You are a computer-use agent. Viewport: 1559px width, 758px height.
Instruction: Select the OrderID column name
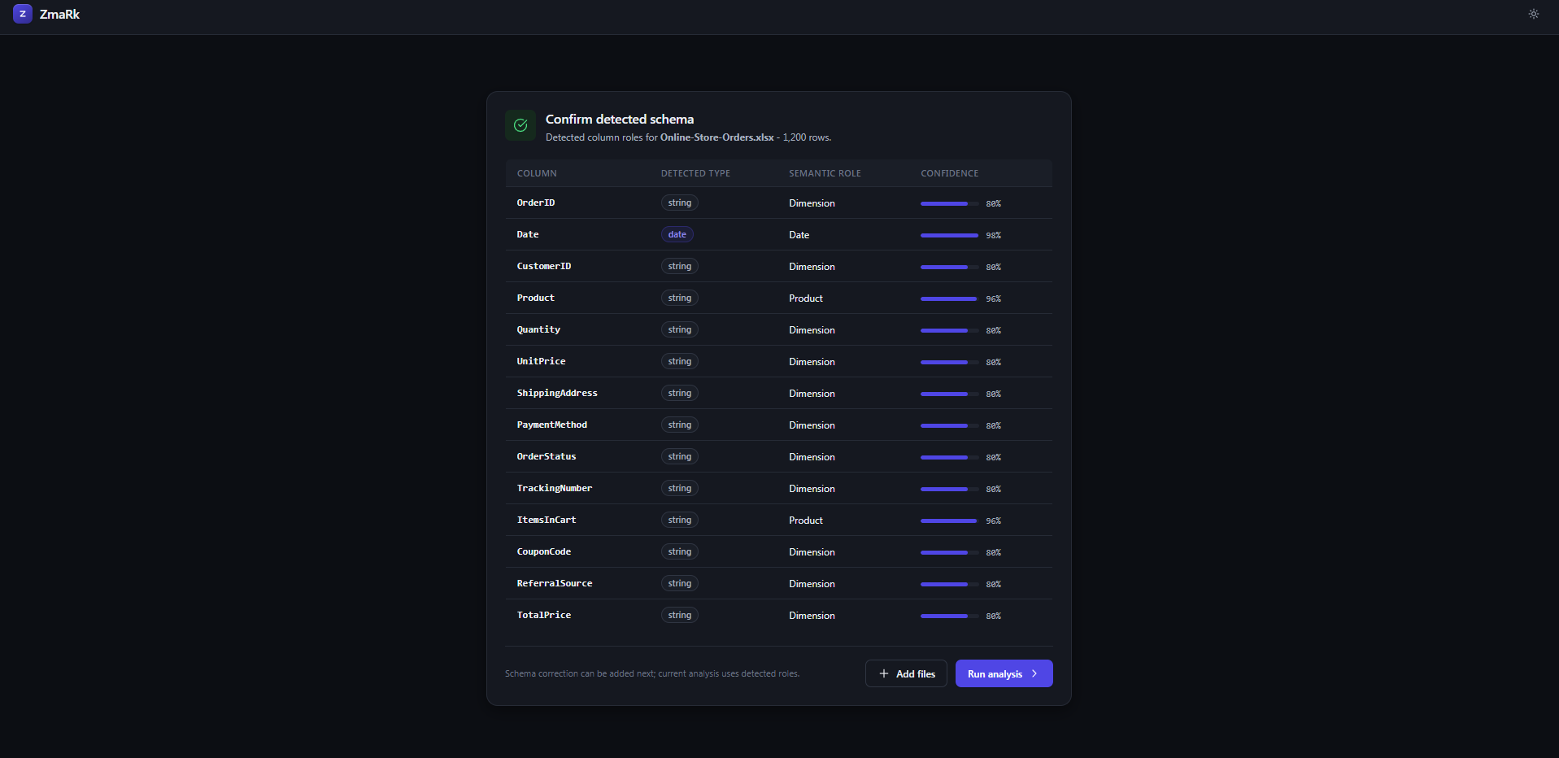(x=536, y=203)
